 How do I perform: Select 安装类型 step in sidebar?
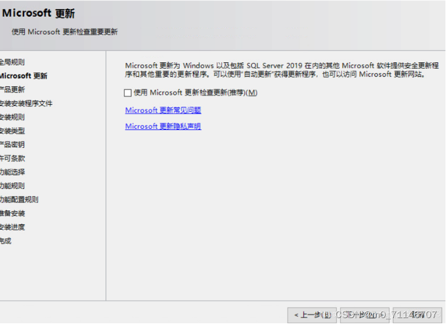[x=12, y=130]
